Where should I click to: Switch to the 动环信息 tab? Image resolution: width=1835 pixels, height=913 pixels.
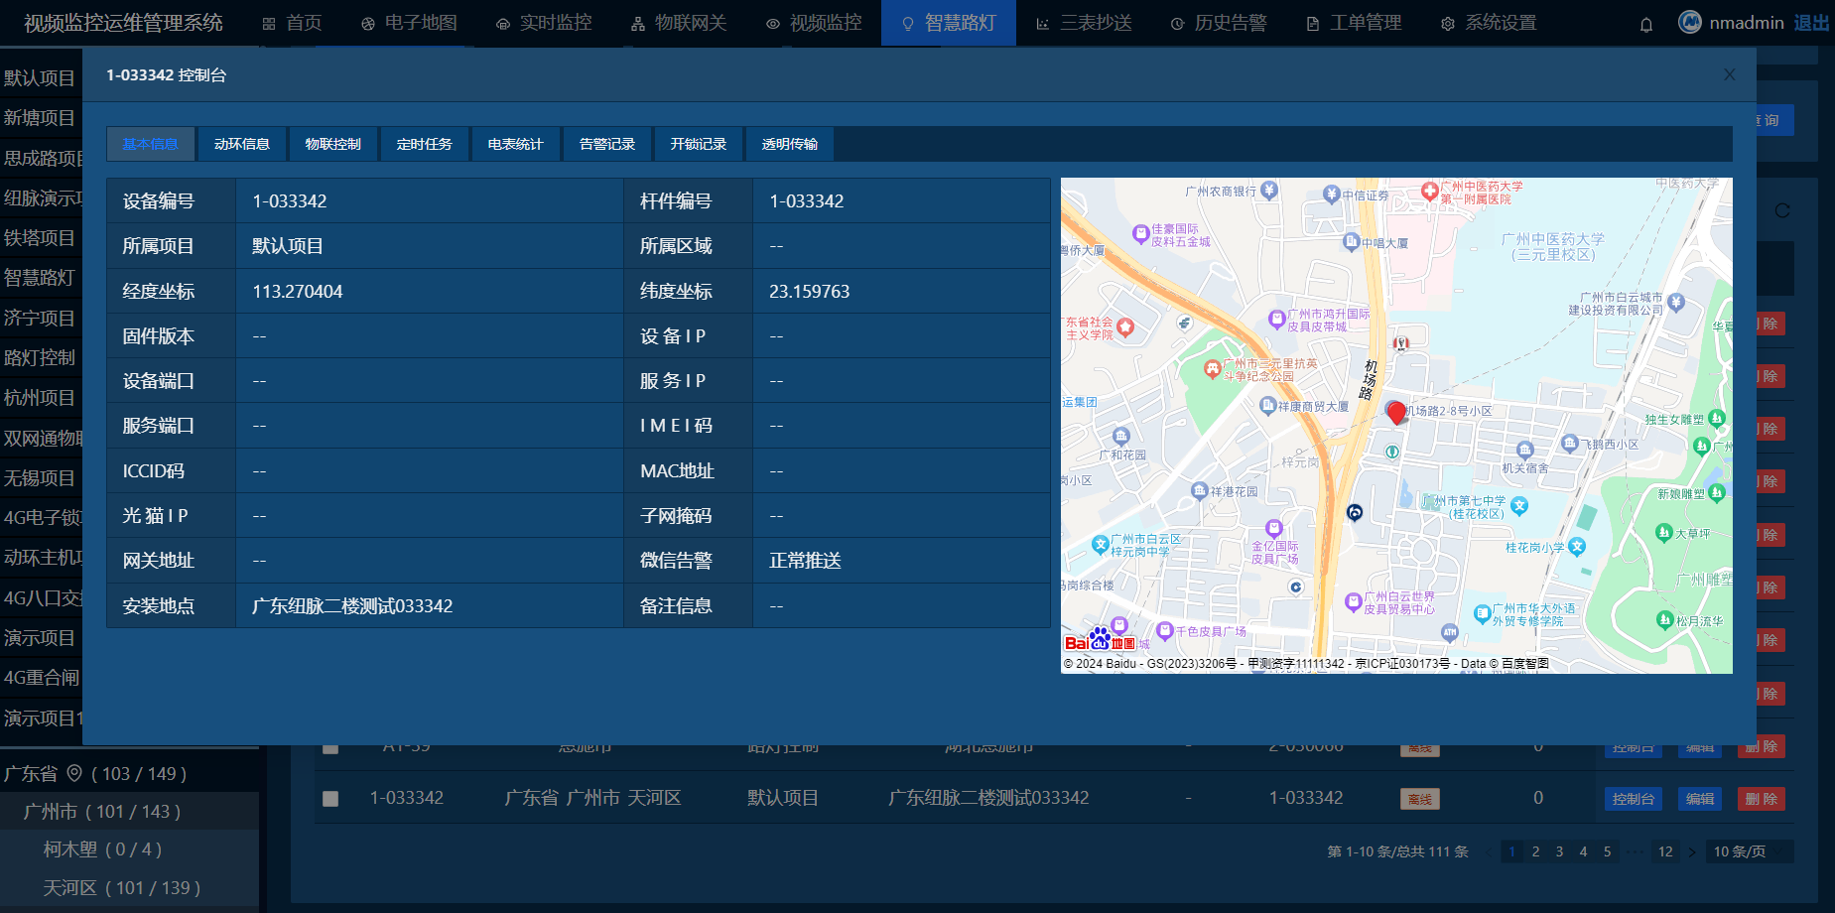pyautogui.click(x=242, y=144)
